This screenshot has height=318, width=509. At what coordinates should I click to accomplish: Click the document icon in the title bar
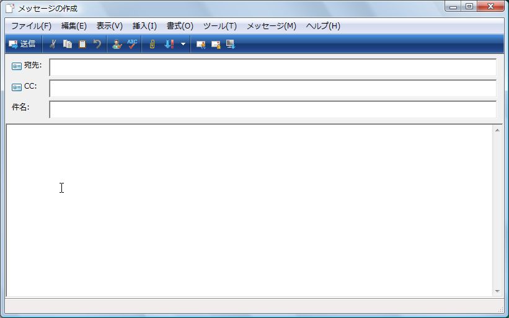10,9
